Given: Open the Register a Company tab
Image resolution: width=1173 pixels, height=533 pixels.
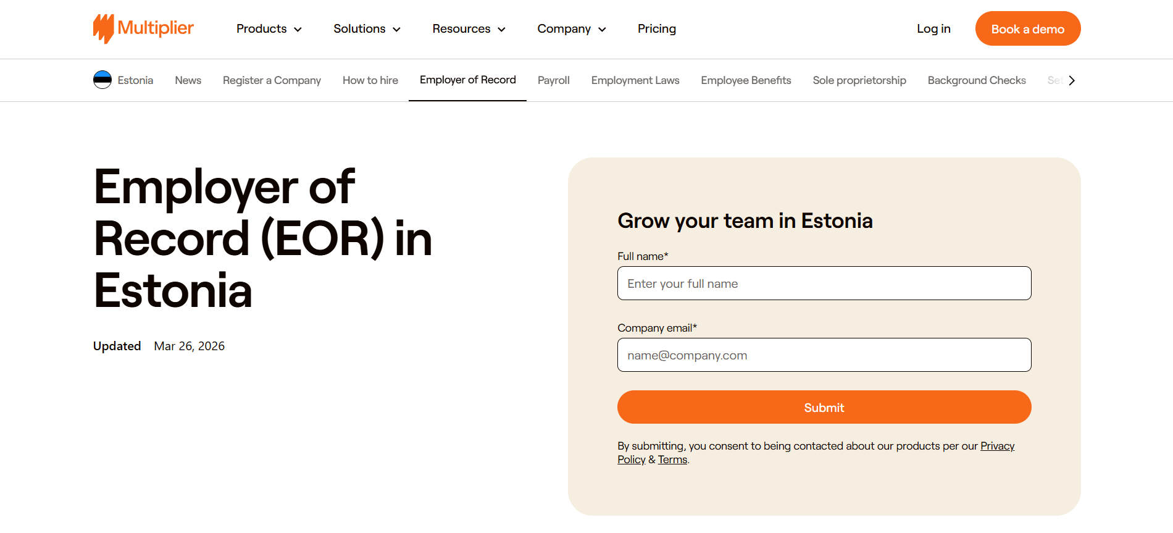Looking at the screenshot, I should coord(272,80).
